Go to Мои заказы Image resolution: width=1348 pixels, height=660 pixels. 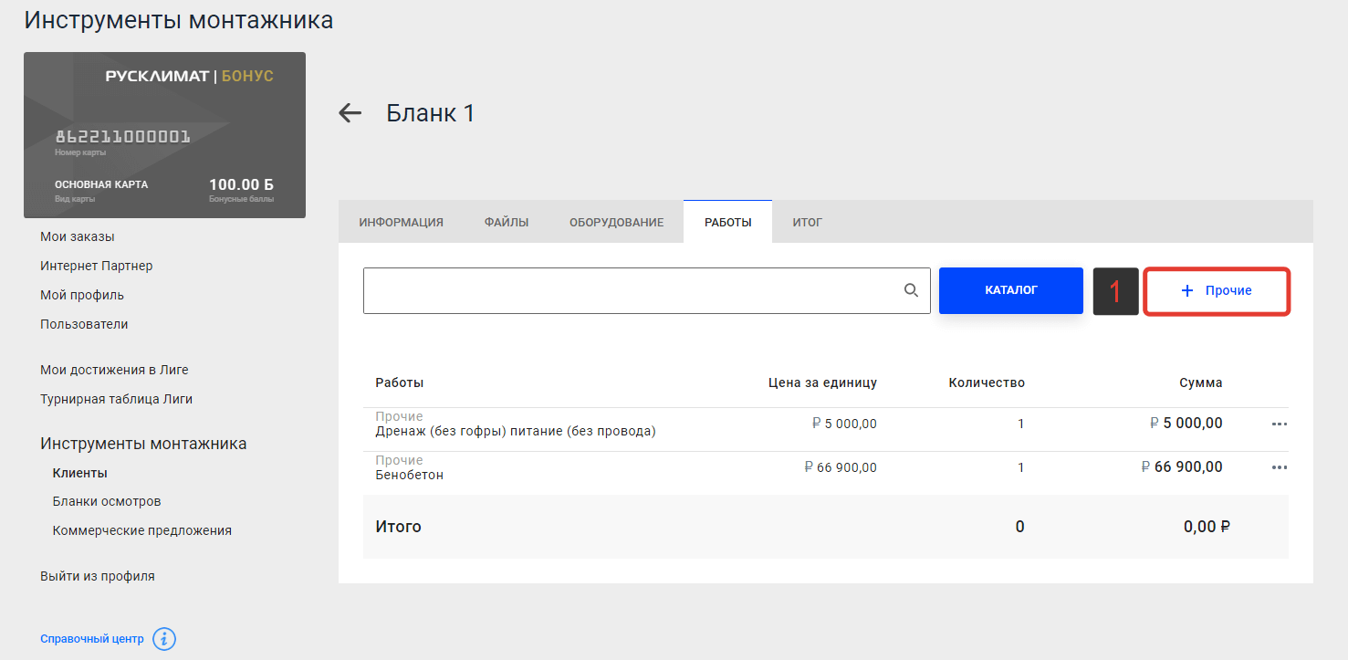78,236
